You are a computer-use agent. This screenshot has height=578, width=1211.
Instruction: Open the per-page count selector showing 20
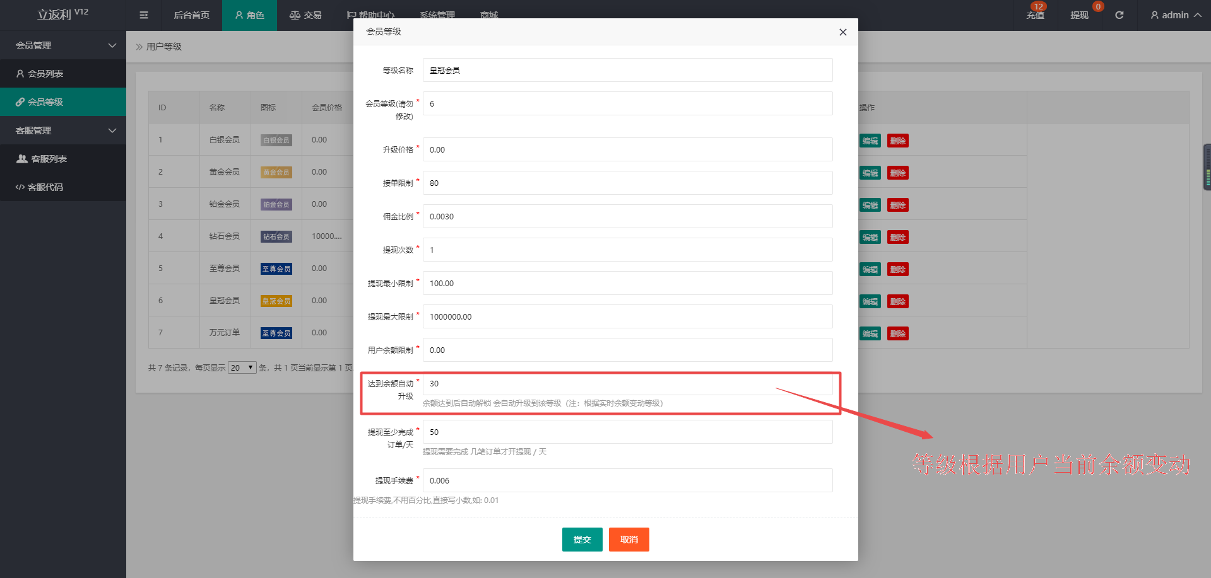(x=242, y=367)
